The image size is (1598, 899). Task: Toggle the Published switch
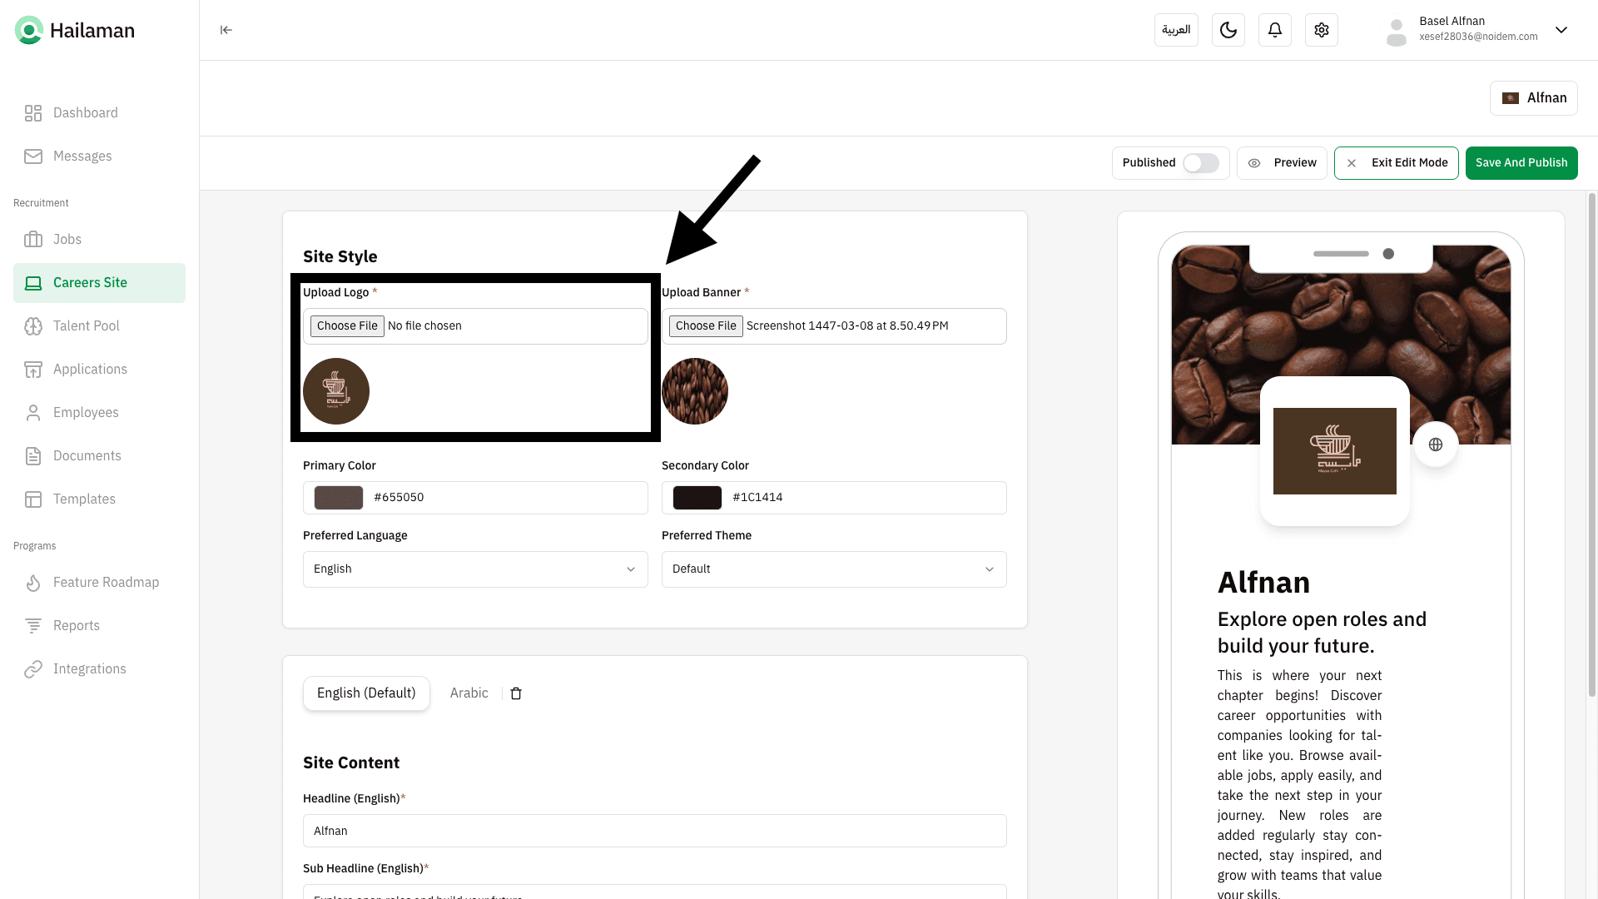click(x=1200, y=163)
